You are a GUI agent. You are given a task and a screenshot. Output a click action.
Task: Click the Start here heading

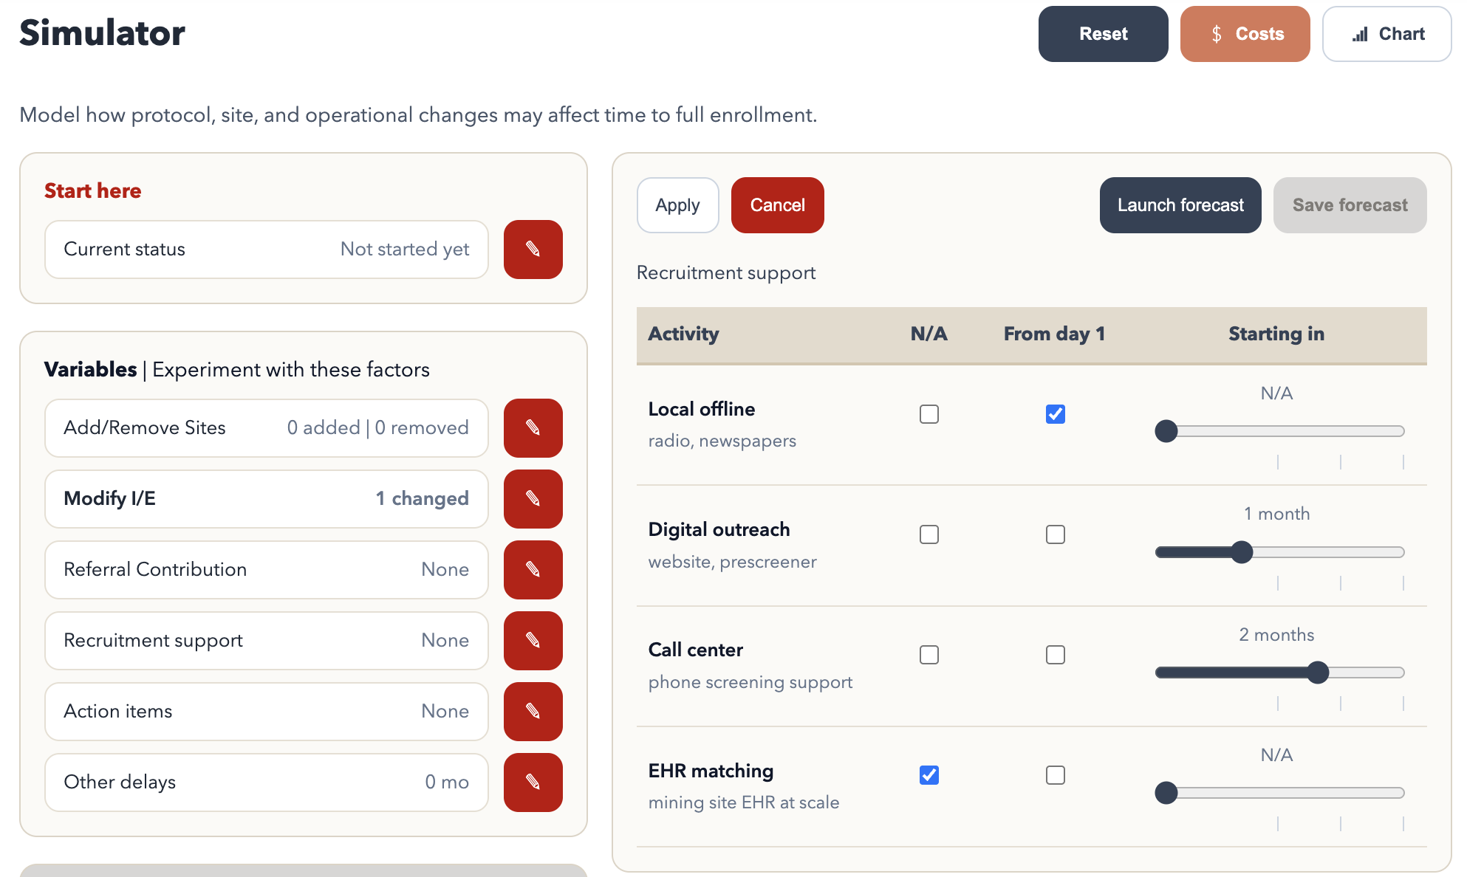click(x=92, y=190)
